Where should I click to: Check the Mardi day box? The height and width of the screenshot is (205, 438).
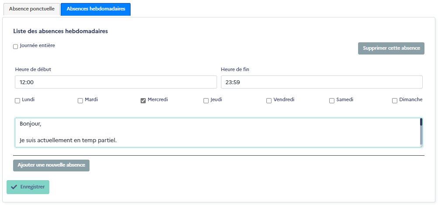(80, 101)
